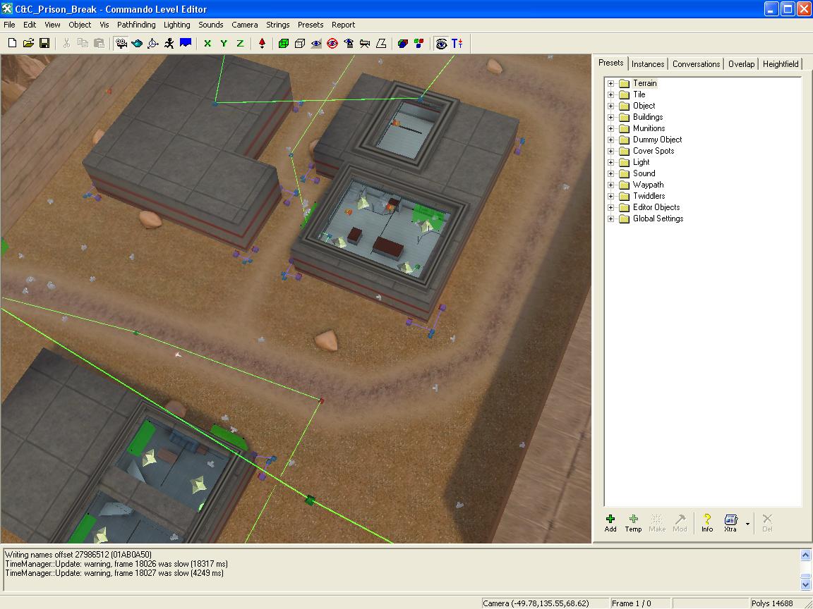Viewport: 813px width, 609px height.
Task: Switch to the Heightfield tab
Action: point(781,64)
